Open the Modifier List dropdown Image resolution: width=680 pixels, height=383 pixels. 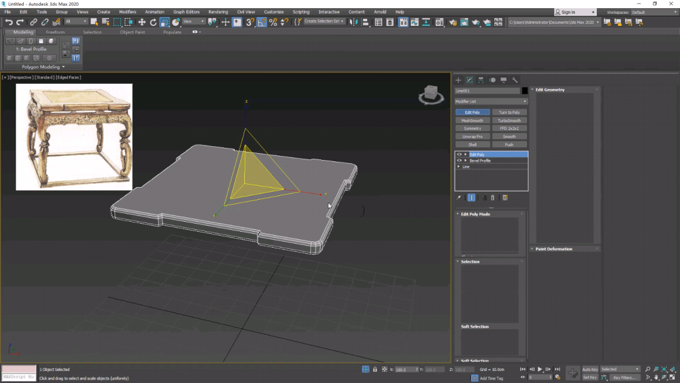click(x=491, y=101)
